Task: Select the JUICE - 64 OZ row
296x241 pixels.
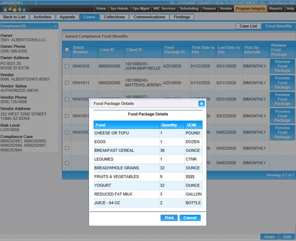Action: click(x=148, y=203)
